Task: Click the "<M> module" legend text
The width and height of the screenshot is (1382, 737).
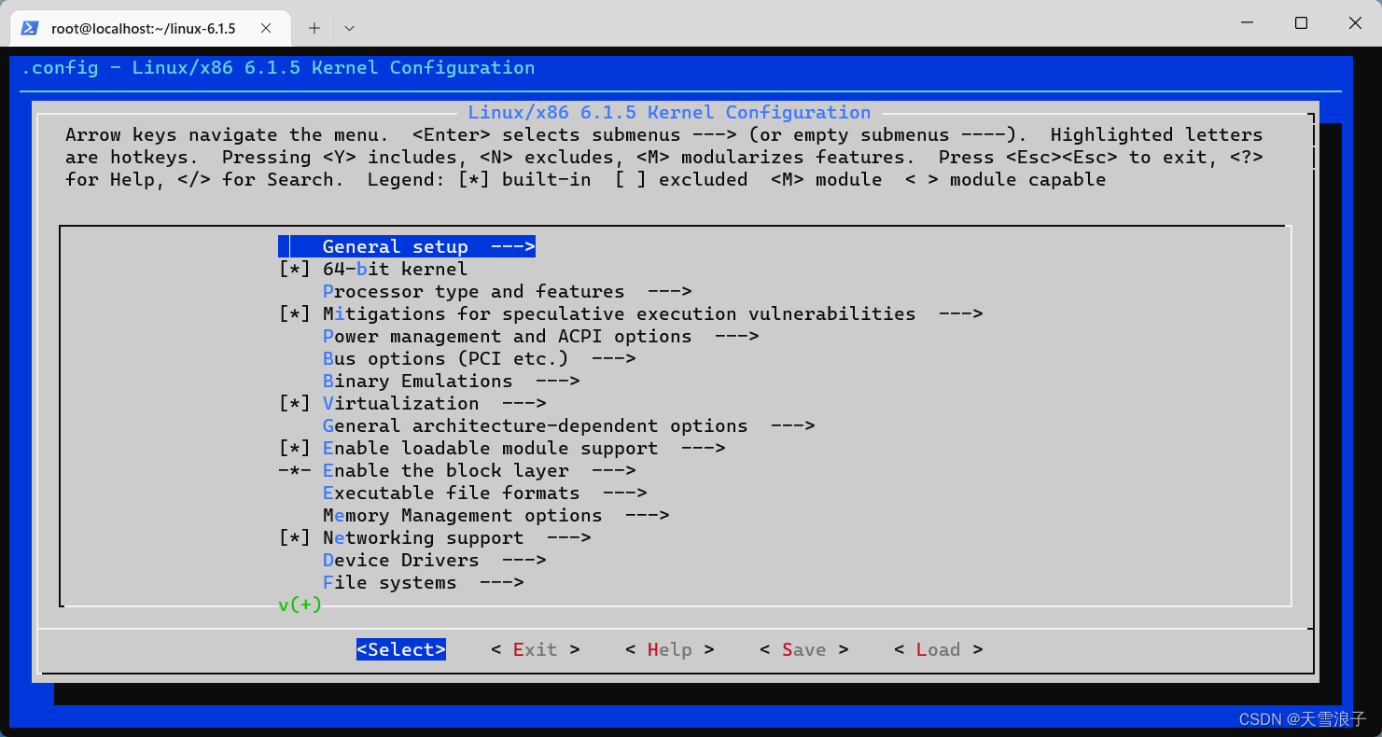Action: (826, 179)
